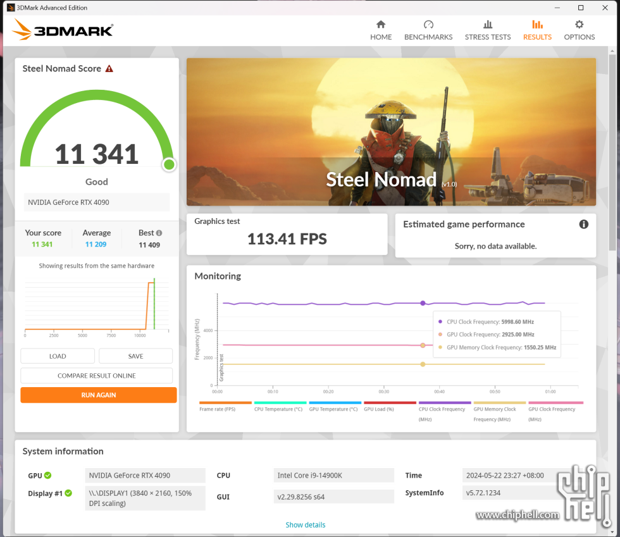This screenshot has height=537, width=620.
Task: Click GPU Clock Frequency 2925.00 MHz tooltip entry
Action: (x=486, y=335)
